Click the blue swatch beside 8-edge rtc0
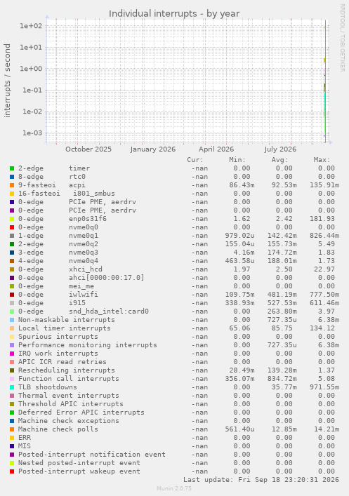Screen dimensions: 349x496 12,177
